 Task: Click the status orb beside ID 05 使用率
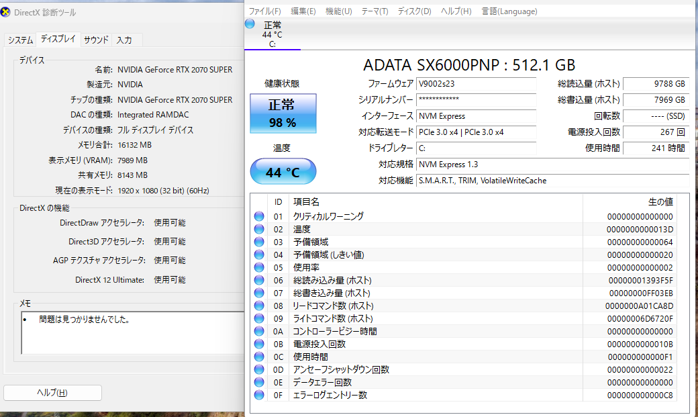pyautogui.click(x=259, y=267)
